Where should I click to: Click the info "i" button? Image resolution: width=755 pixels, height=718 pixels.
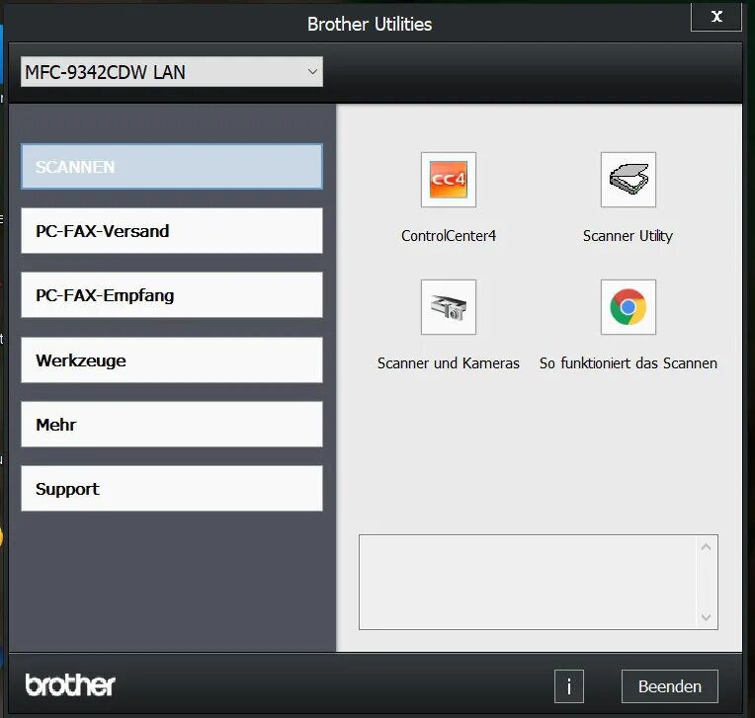[x=568, y=686]
